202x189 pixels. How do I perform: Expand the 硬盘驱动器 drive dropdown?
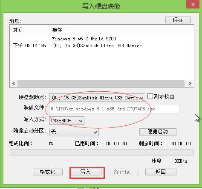pyautogui.click(x=97, y=98)
